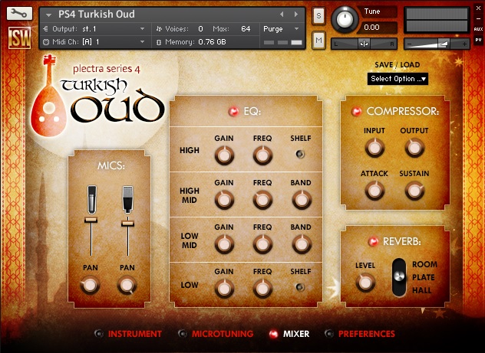Click the PV button

pos(478,40)
